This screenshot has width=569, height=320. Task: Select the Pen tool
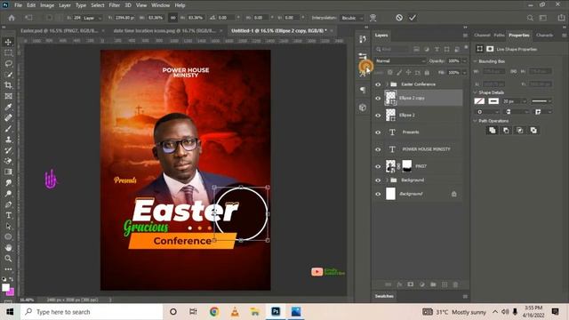tap(8, 204)
